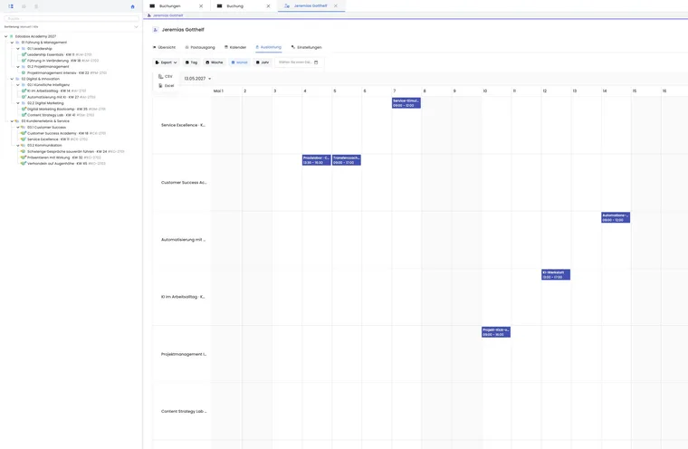Select Automatisierung mit KI in the tree
The height and width of the screenshot is (449, 688).
[61, 97]
